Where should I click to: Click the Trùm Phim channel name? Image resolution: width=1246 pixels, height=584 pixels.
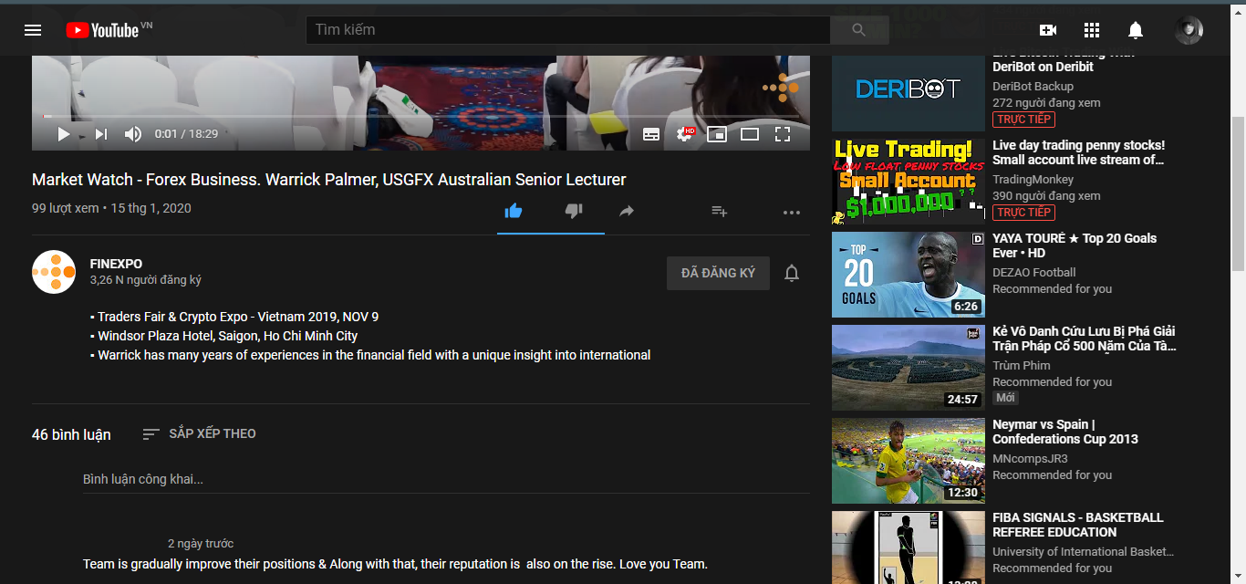(x=1022, y=366)
